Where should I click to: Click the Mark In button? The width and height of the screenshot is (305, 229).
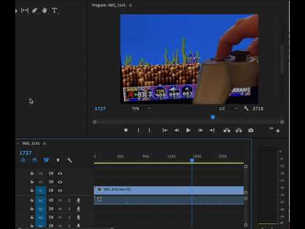[139, 130]
